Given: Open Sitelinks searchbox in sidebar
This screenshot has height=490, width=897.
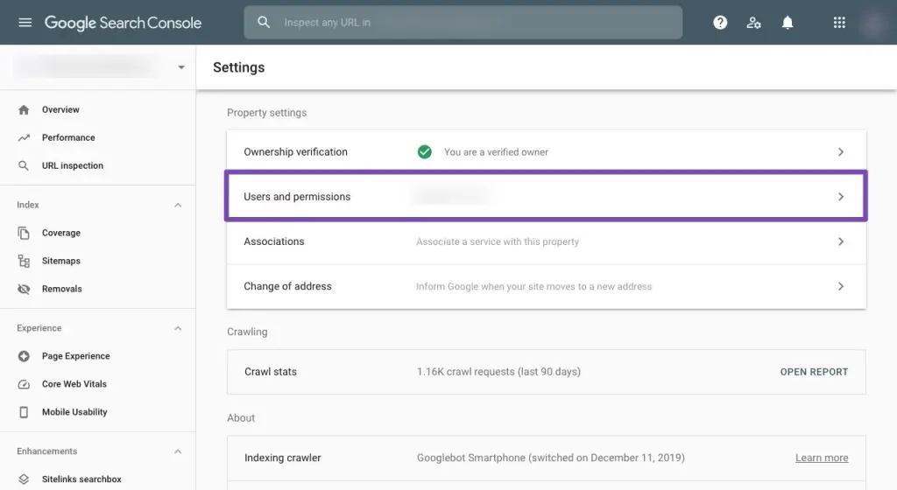Looking at the screenshot, I should [x=81, y=479].
